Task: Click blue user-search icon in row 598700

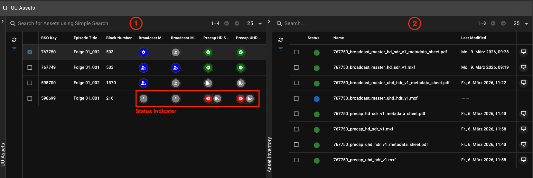Action: [x=144, y=83]
